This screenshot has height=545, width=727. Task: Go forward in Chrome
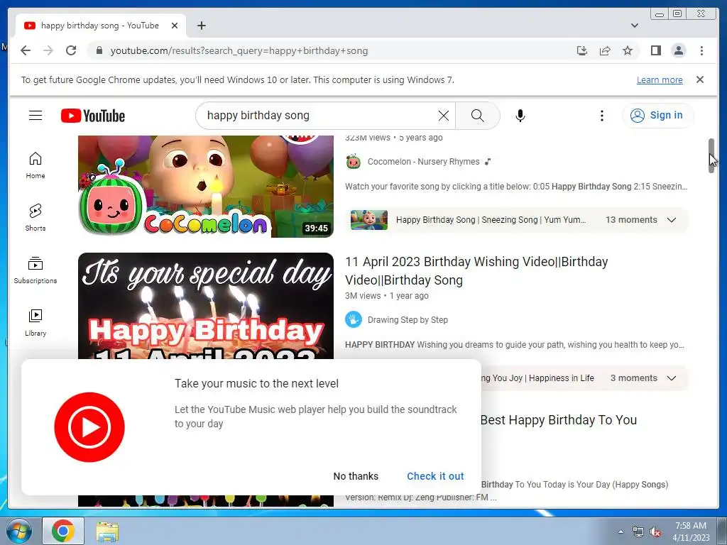[48, 50]
